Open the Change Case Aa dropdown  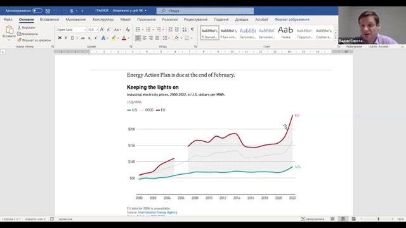click(x=117, y=30)
